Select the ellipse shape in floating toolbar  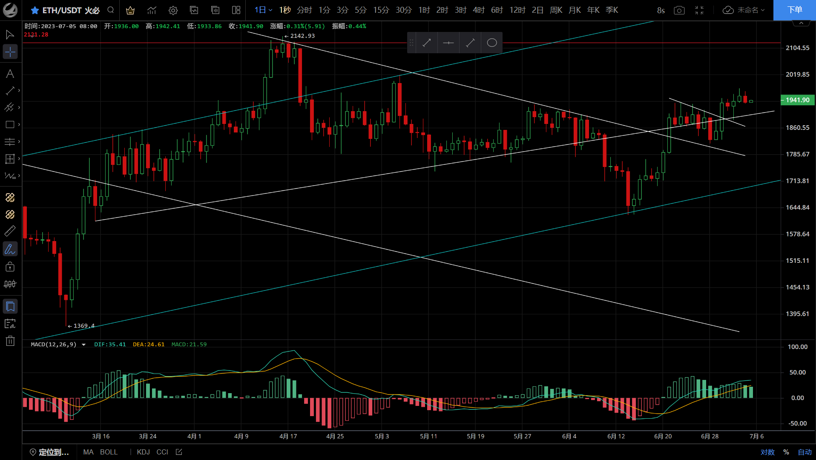pyautogui.click(x=491, y=43)
